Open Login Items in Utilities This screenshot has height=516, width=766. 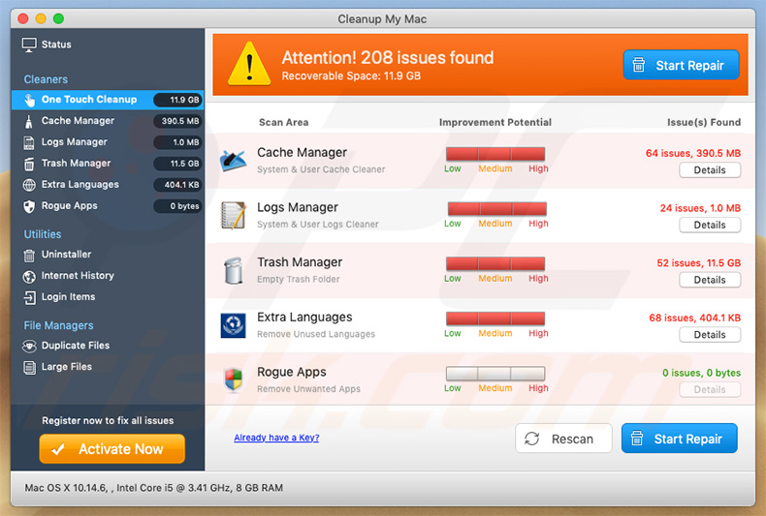pos(68,297)
